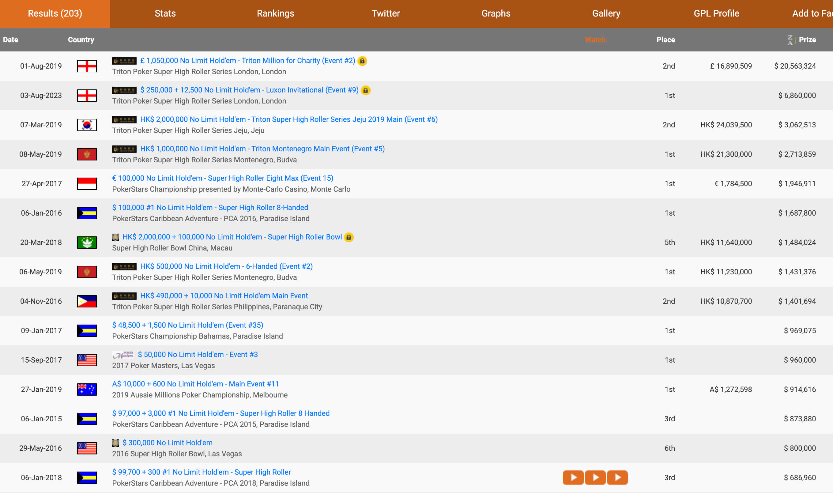Open the Super High Roller Eight Max event link
833x493 pixels.
pyautogui.click(x=223, y=179)
